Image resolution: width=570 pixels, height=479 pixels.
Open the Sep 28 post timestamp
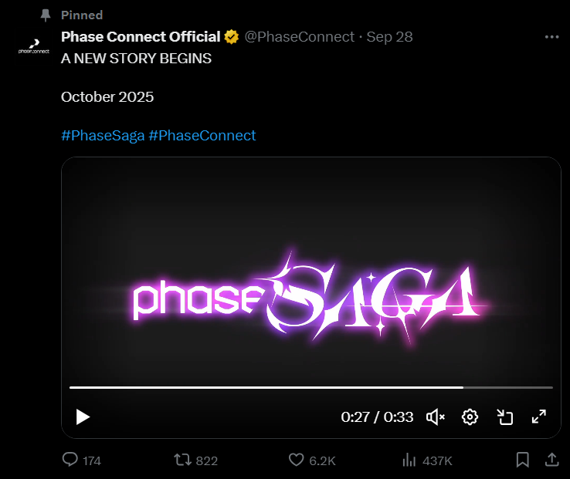pyautogui.click(x=390, y=37)
